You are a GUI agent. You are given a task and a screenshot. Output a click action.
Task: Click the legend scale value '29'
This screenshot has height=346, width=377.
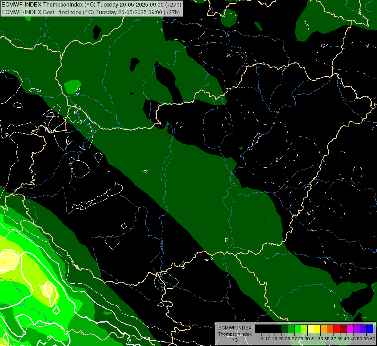[x=301, y=339]
